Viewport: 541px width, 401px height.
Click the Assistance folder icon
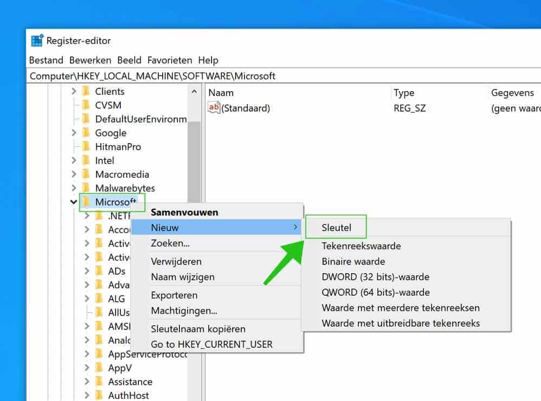99,381
